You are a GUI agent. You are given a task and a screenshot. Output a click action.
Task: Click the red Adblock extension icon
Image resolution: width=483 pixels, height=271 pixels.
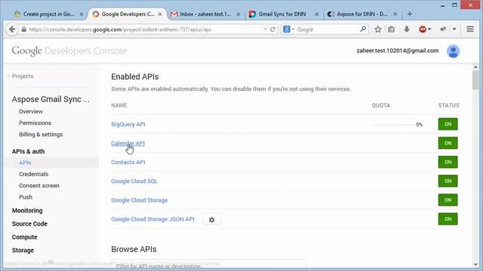pyautogui.click(x=423, y=29)
